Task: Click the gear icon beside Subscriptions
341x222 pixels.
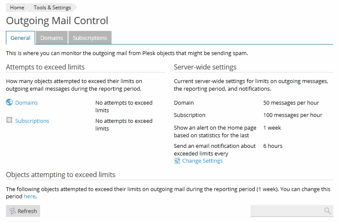Action: (x=9, y=120)
